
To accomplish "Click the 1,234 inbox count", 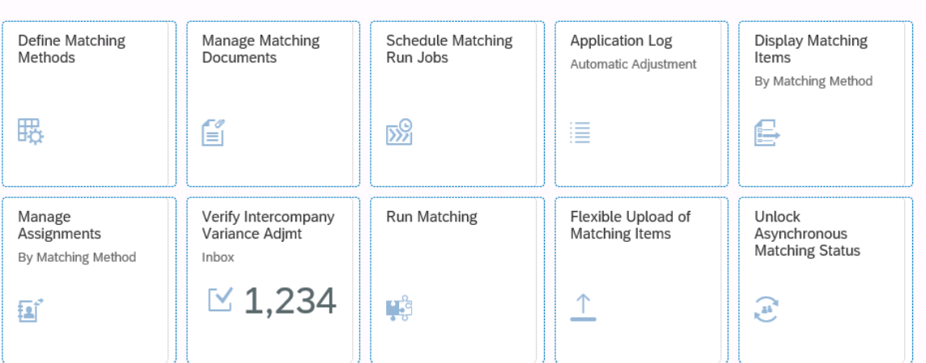I will [x=290, y=302].
